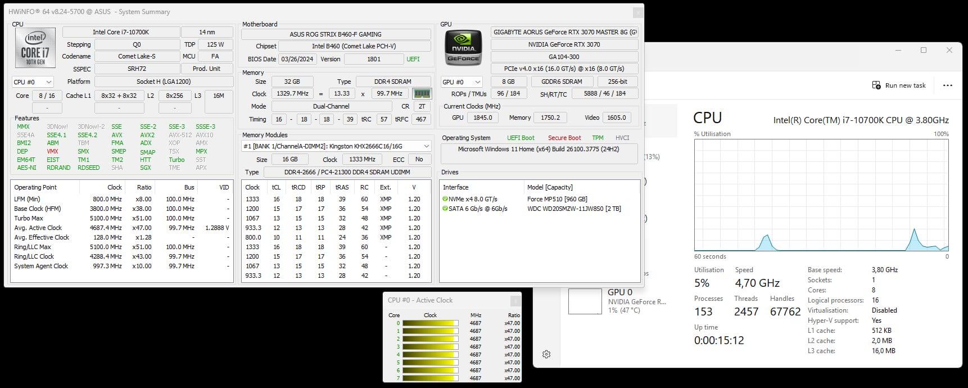The image size is (968, 388).
Task: Click the SRH72 SSPEC field
Action: pos(137,69)
